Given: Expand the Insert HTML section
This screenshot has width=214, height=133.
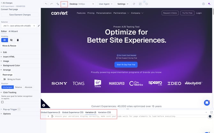Looking at the screenshot, I should click(x=9, y=57).
